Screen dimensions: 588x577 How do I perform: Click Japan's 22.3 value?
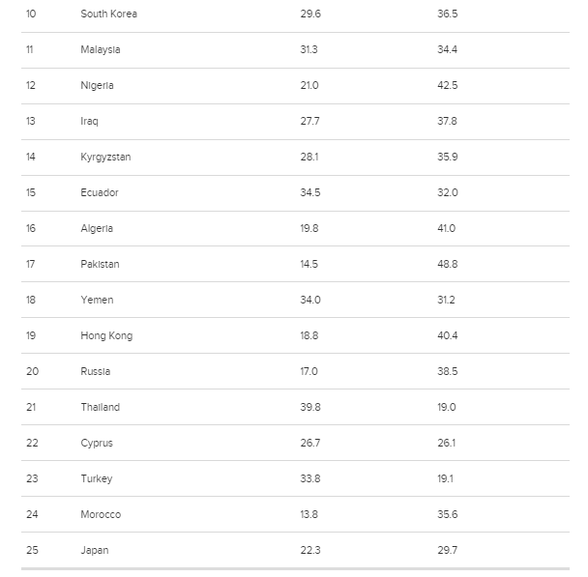(310, 550)
